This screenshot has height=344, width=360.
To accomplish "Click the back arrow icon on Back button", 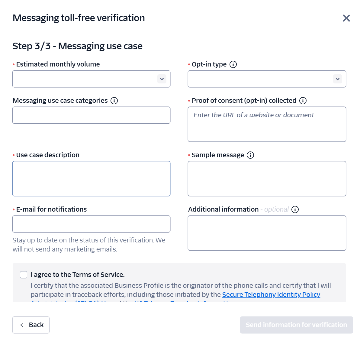I will tap(22, 325).
